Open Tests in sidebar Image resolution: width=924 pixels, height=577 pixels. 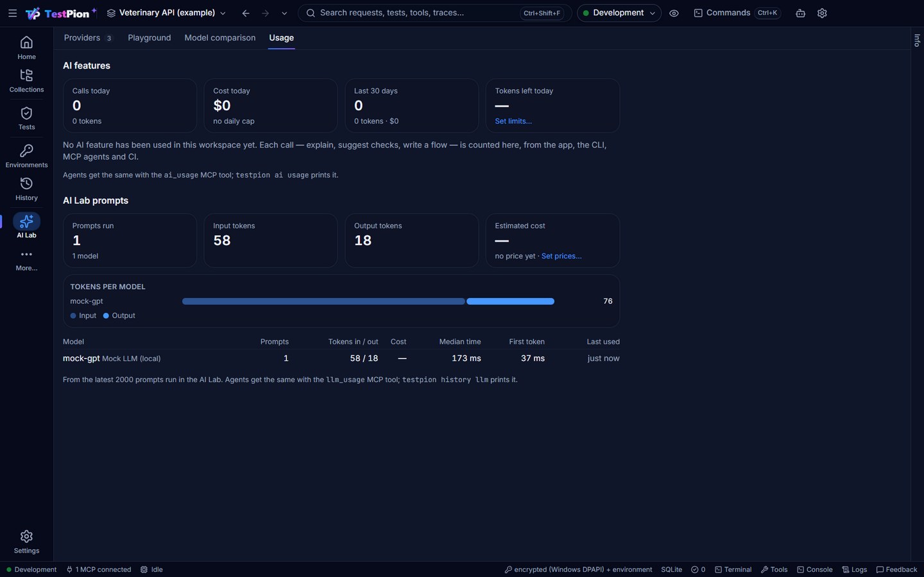pyautogui.click(x=26, y=119)
